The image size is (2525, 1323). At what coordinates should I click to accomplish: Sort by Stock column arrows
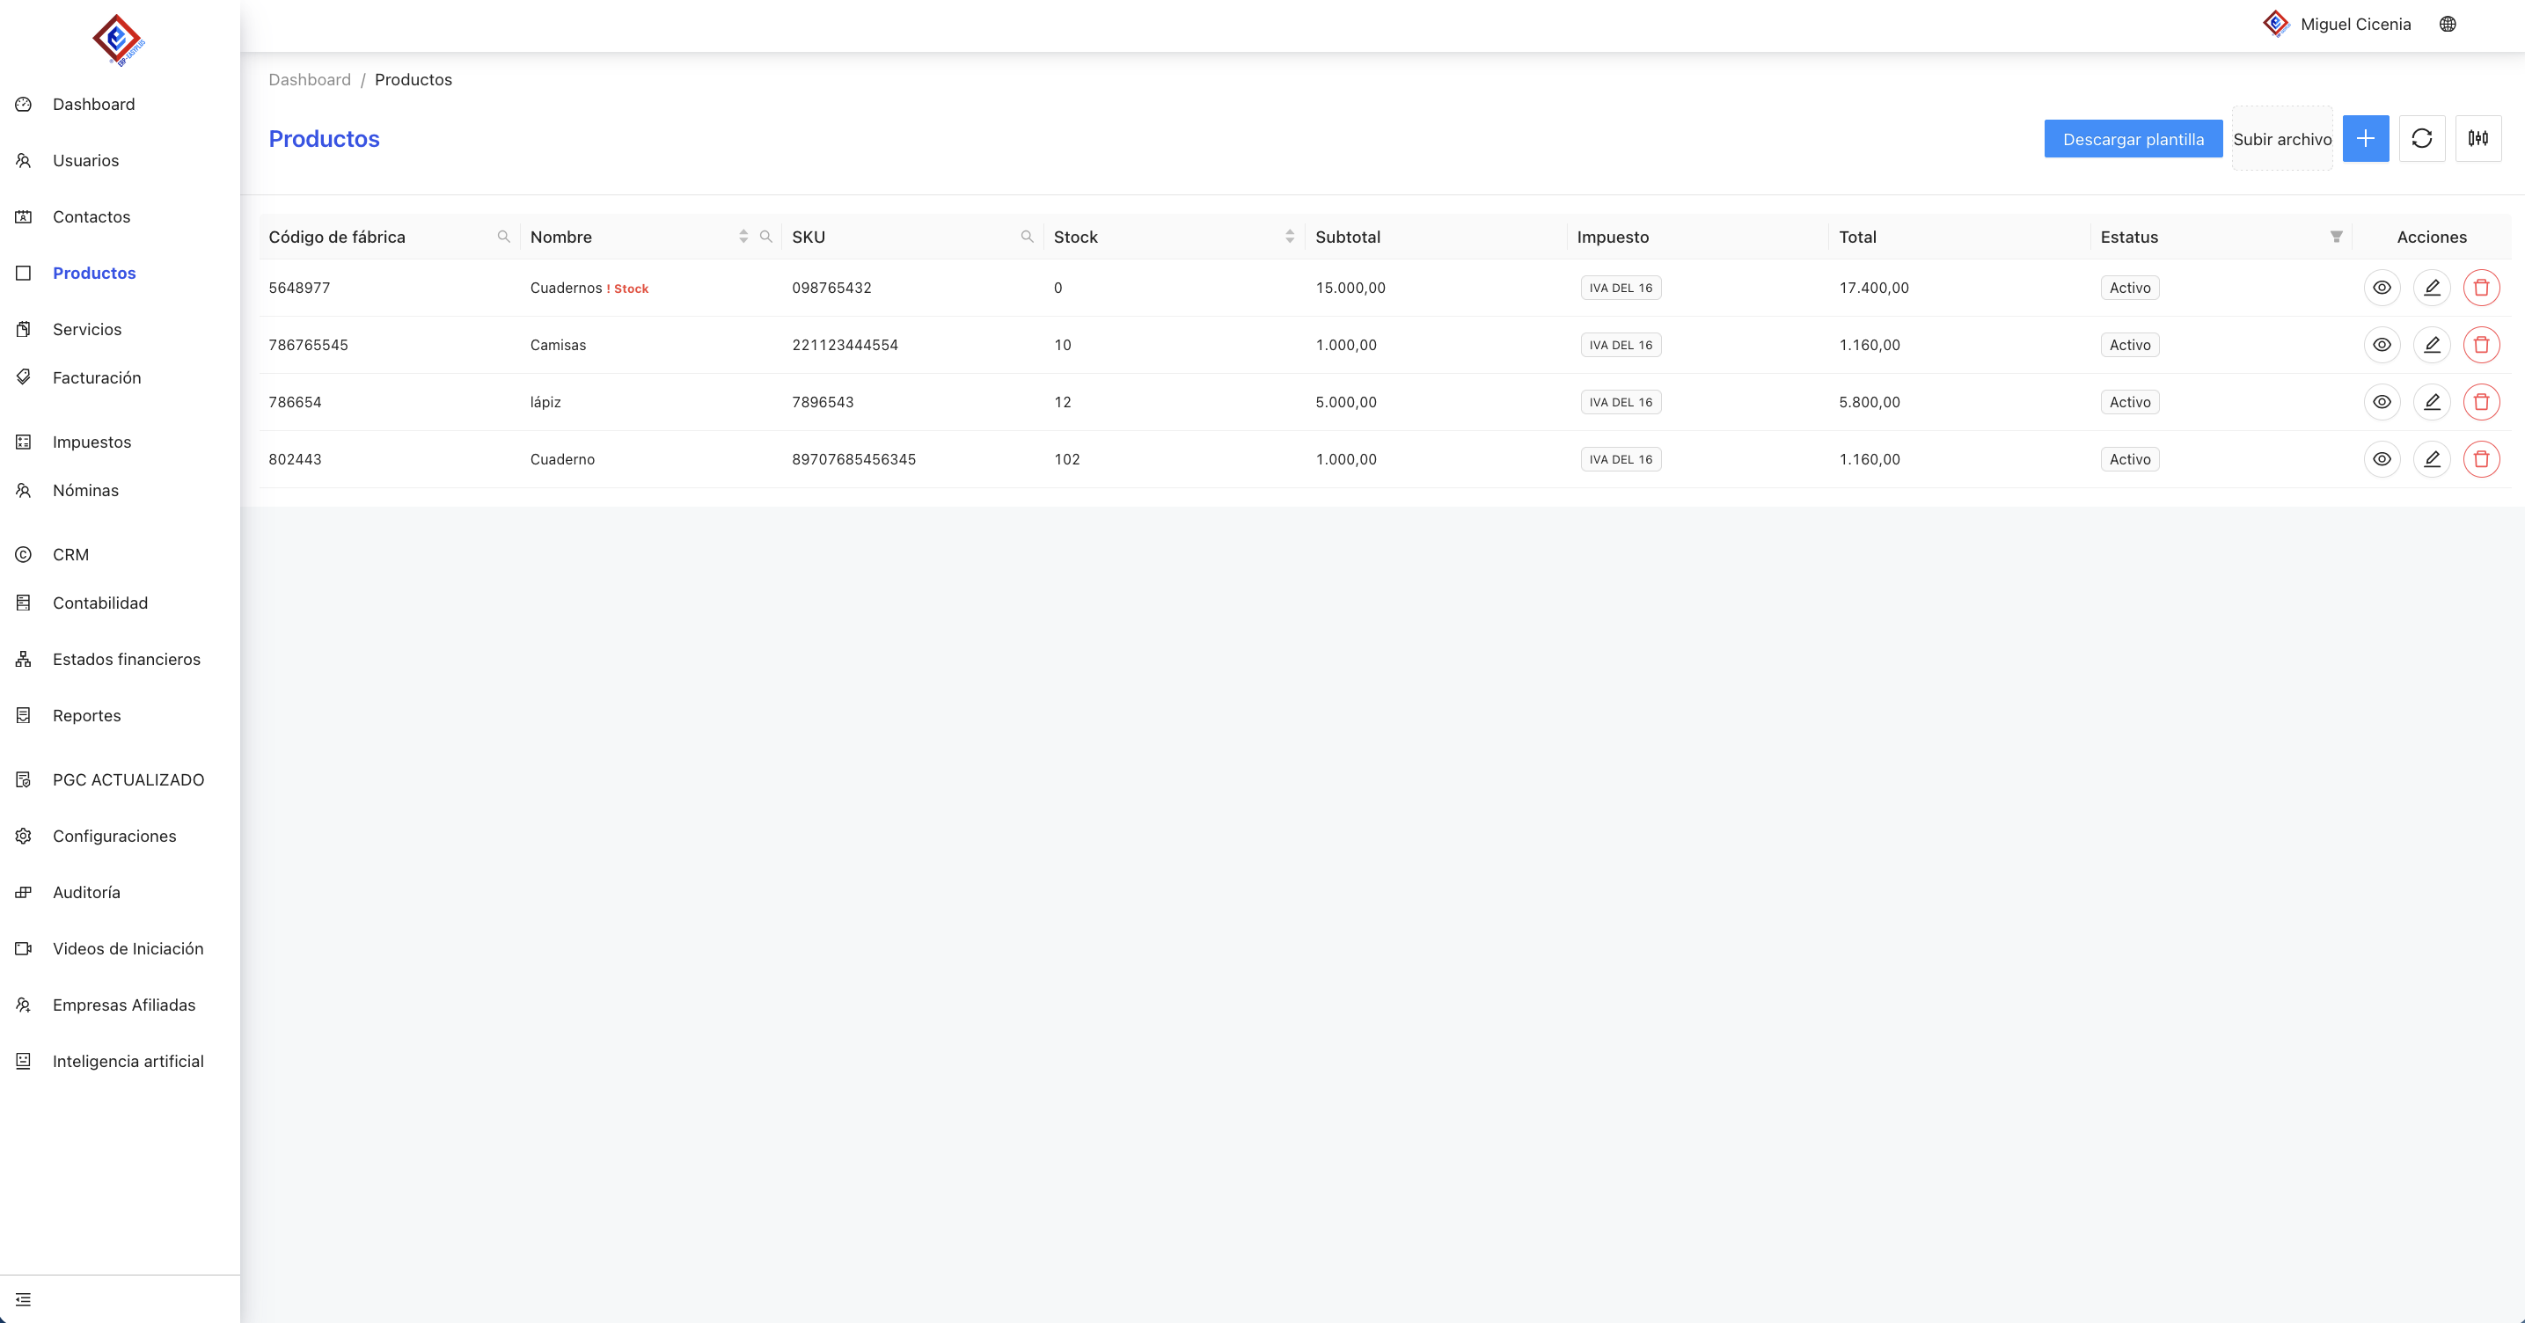pos(1289,238)
